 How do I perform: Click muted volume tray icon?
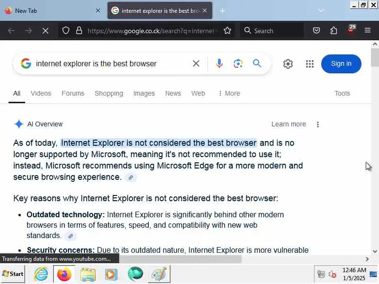click(x=333, y=275)
